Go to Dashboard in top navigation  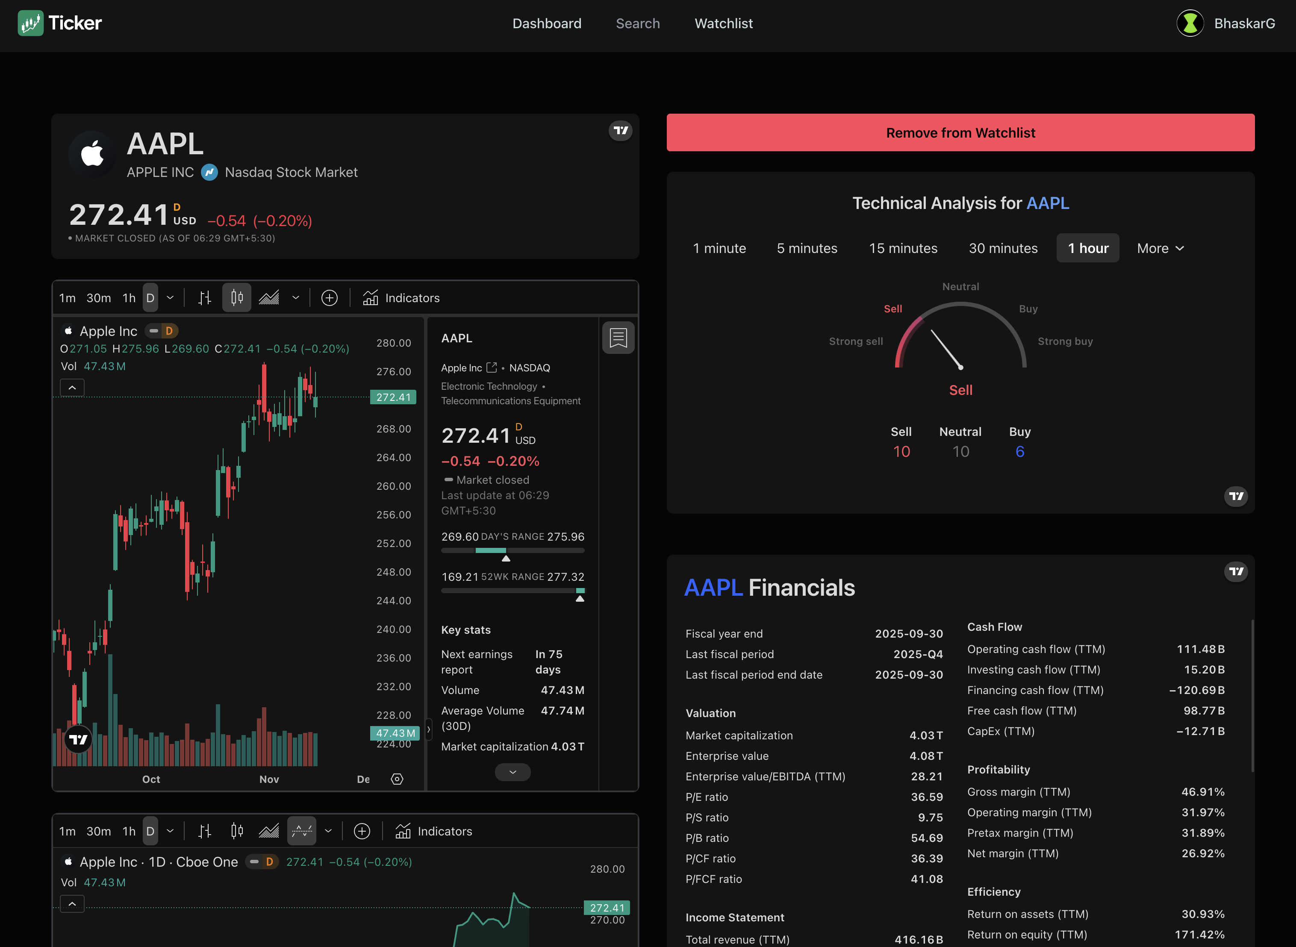coord(547,24)
